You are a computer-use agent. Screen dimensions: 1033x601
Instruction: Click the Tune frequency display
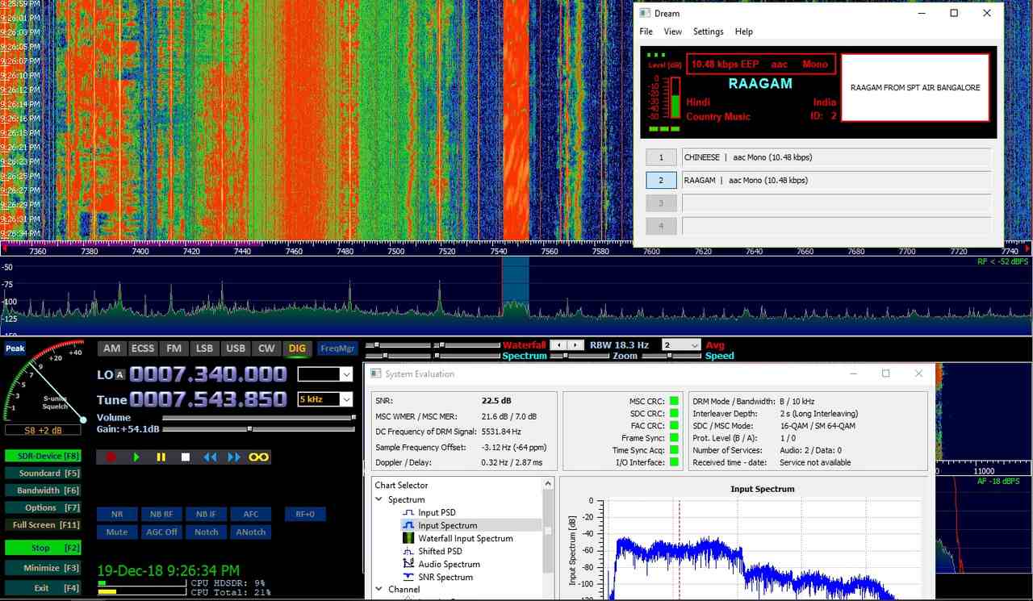click(x=207, y=399)
